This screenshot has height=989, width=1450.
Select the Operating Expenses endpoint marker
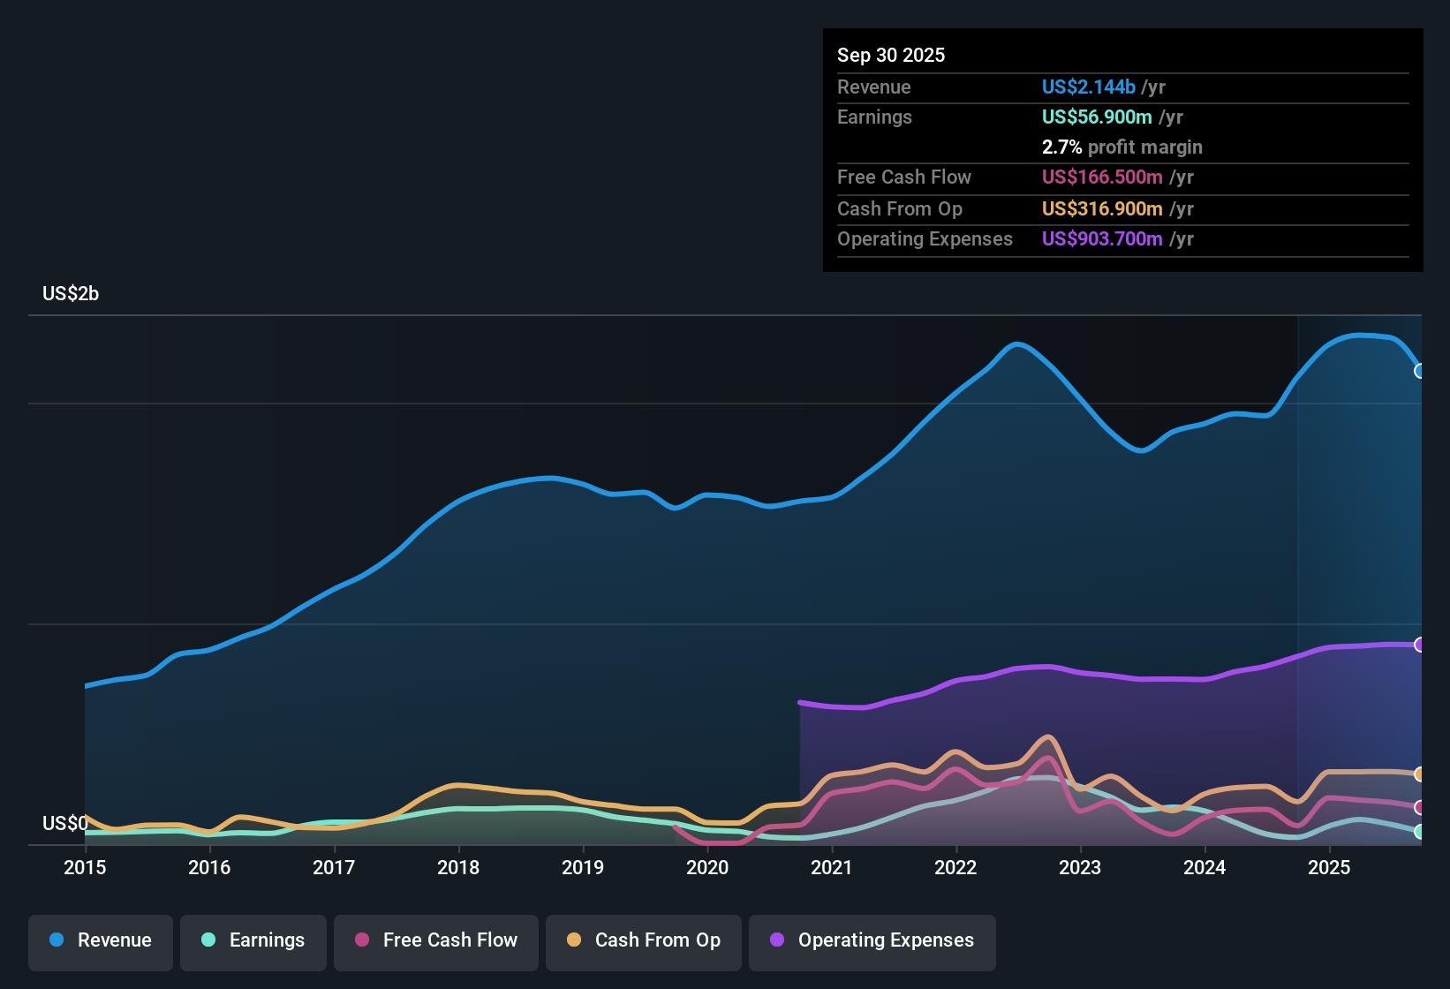coord(1420,643)
